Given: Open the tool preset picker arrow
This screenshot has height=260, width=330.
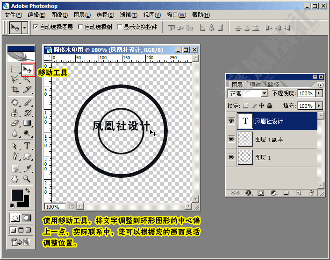Looking at the screenshot, I should tap(25, 28).
